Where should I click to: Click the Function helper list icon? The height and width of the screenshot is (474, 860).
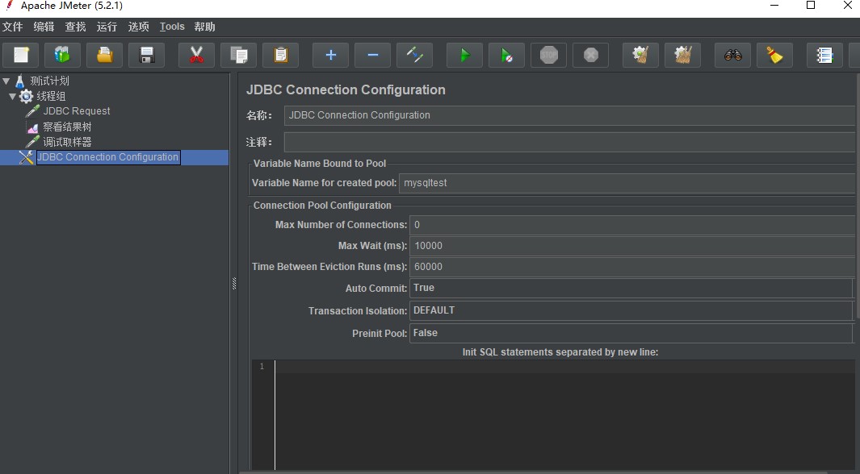coord(825,56)
